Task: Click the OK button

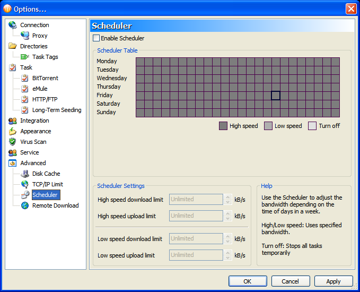Action: click(x=248, y=281)
